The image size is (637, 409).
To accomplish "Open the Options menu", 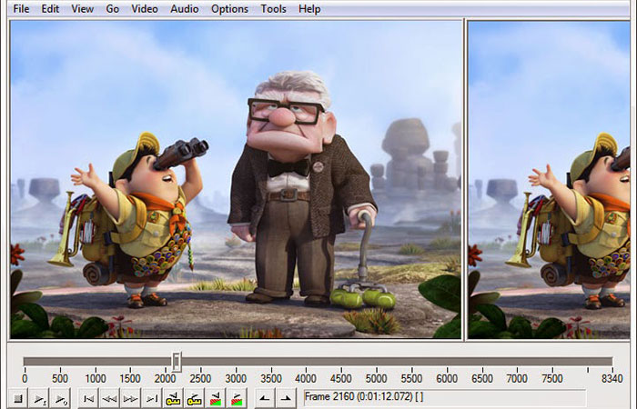I will coord(229,8).
